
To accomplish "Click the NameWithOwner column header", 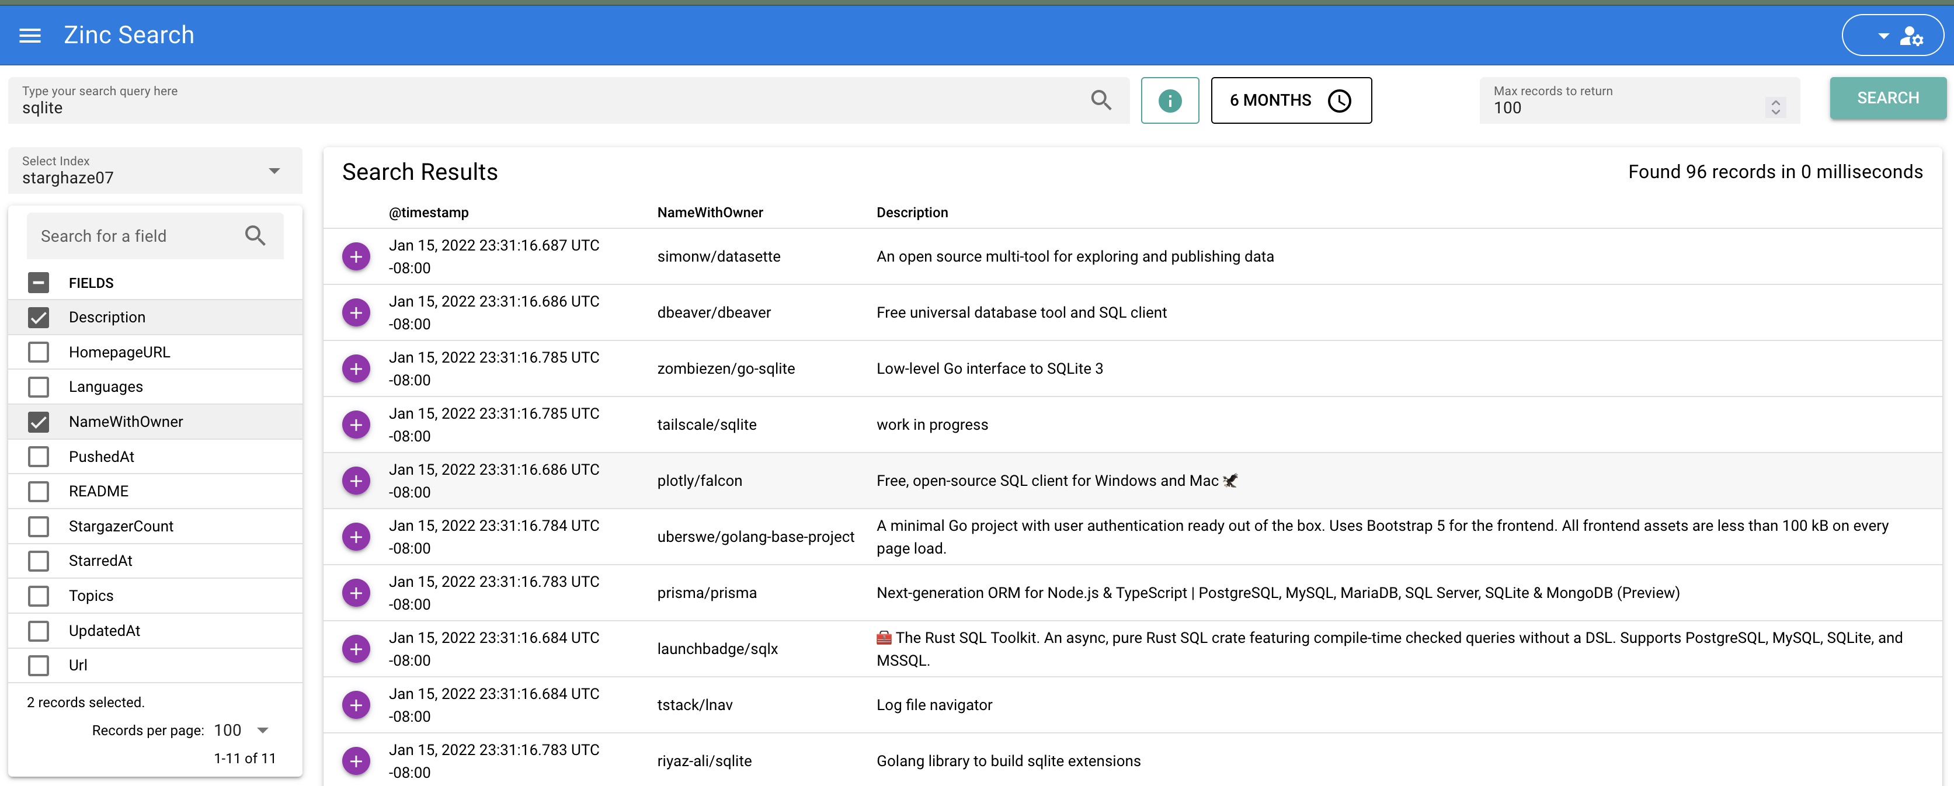I will pyautogui.click(x=710, y=213).
